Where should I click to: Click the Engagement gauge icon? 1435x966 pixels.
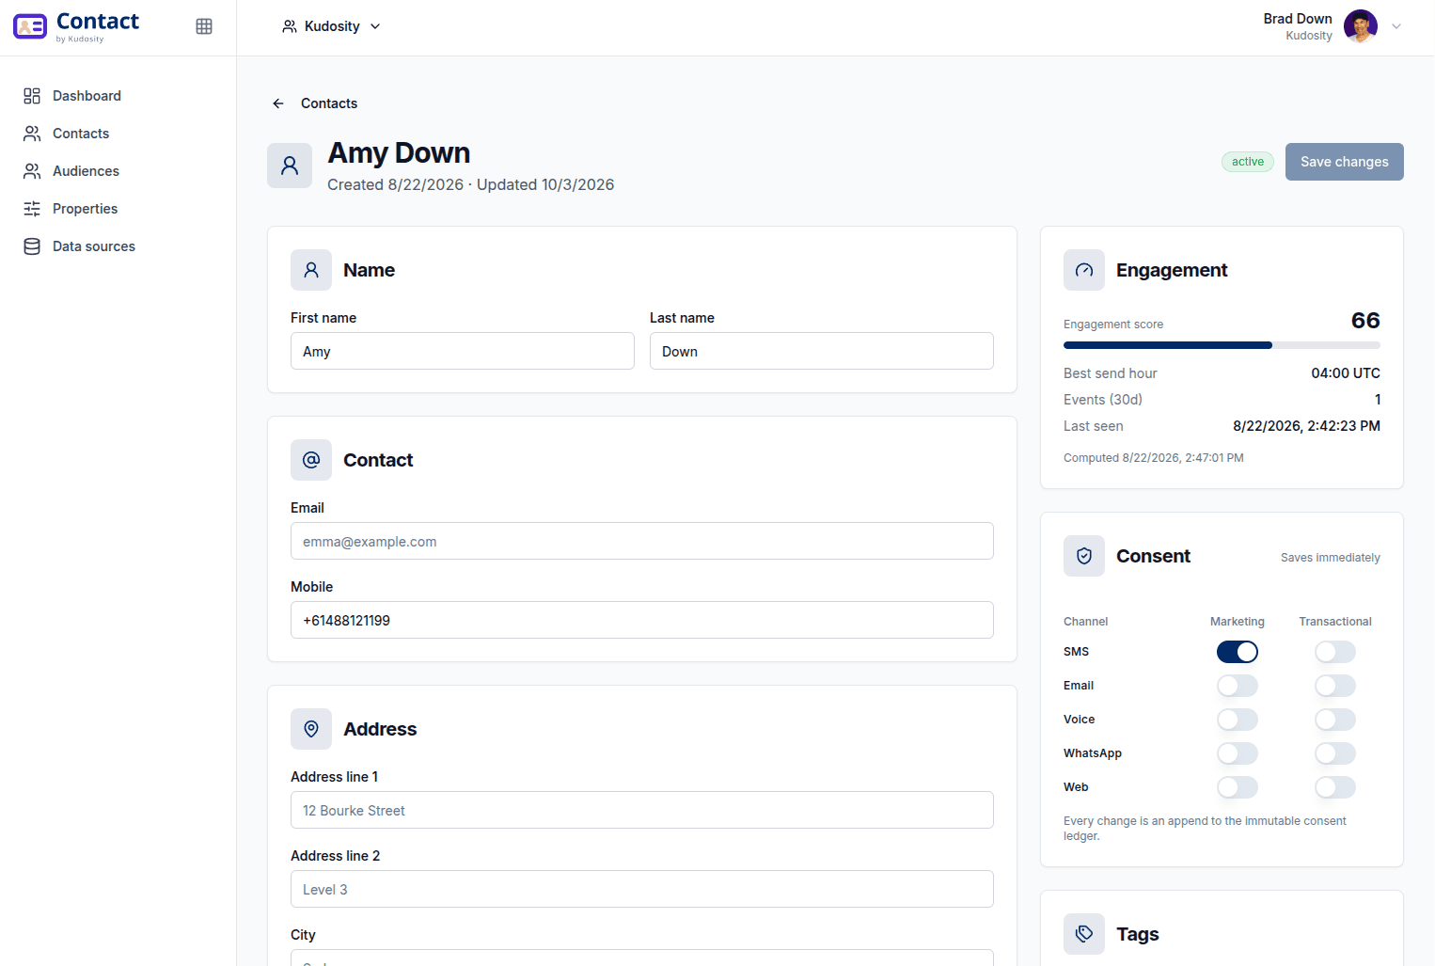tap(1084, 270)
